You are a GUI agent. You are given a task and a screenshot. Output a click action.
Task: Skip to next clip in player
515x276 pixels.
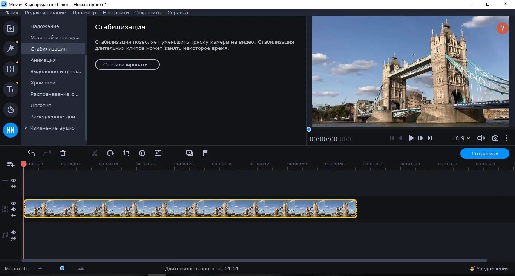pos(430,138)
